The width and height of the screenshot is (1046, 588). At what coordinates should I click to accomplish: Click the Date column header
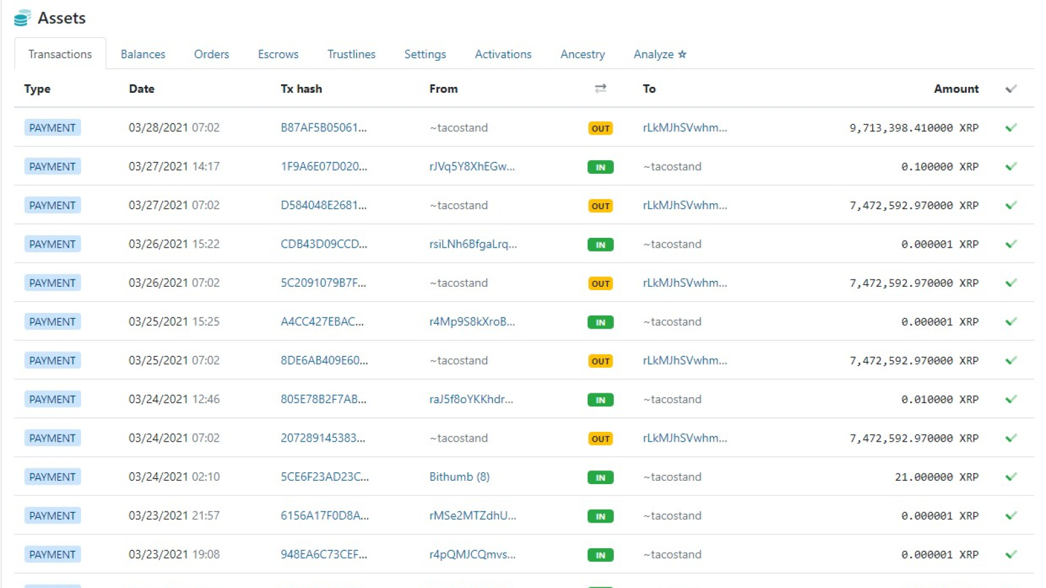141,89
